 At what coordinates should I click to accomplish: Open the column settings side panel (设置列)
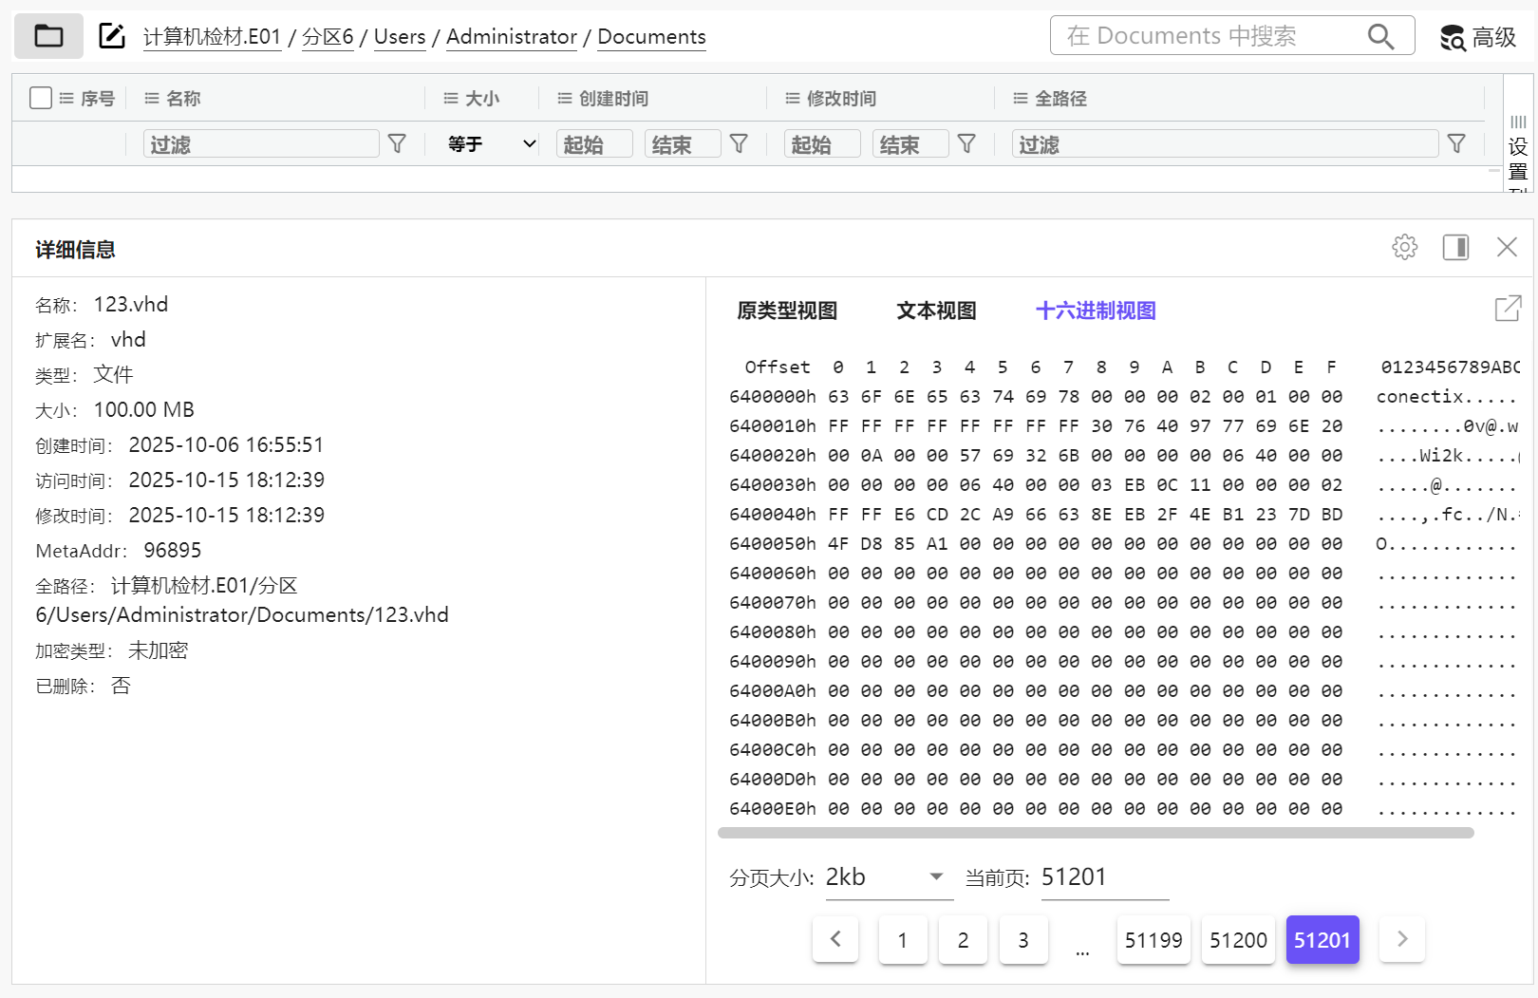click(x=1518, y=152)
